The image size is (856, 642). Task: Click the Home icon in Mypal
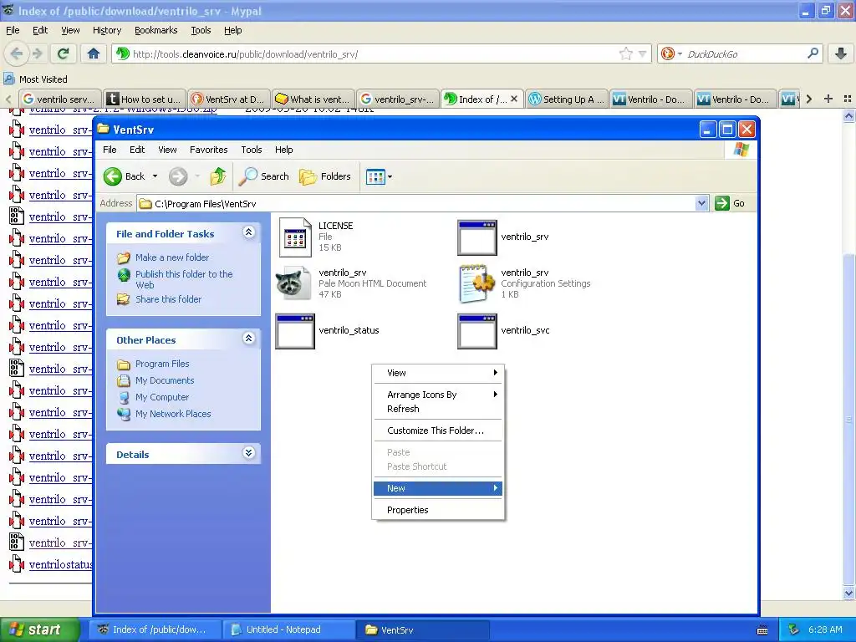pyautogui.click(x=94, y=53)
